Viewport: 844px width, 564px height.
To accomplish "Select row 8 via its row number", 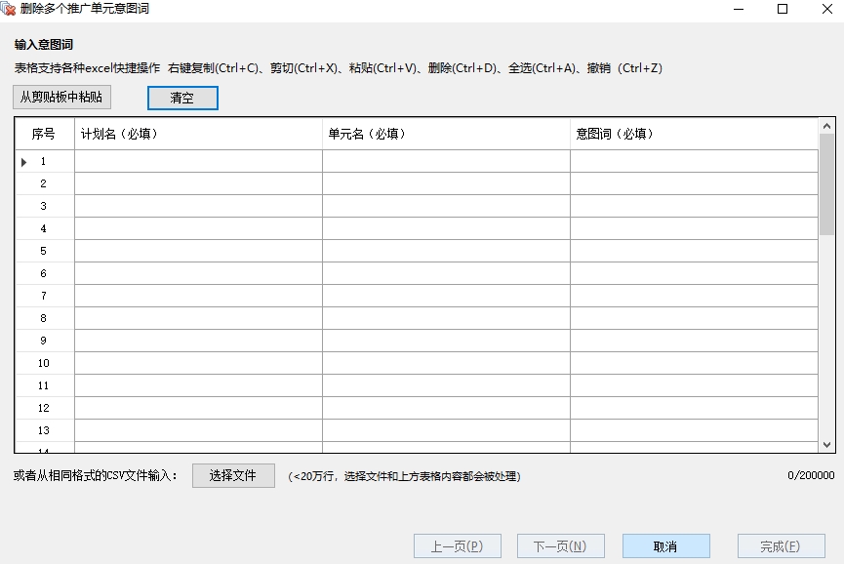I will point(44,318).
